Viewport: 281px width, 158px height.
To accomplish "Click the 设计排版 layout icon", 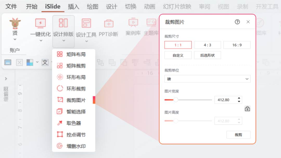I will click(63, 23).
